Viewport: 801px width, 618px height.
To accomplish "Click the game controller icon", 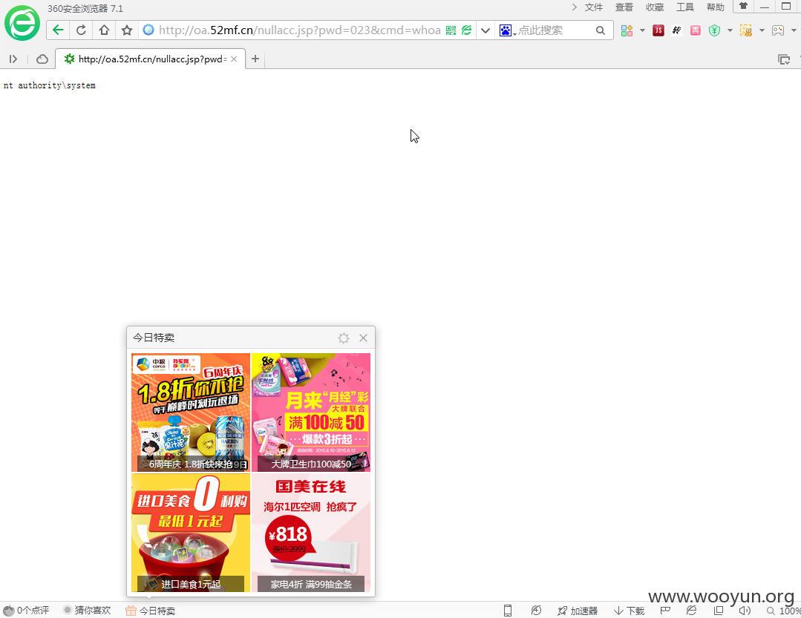I will coord(778,30).
